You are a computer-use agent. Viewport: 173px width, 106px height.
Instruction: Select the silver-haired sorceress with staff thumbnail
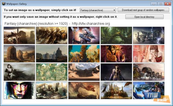click(x=84, y=35)
